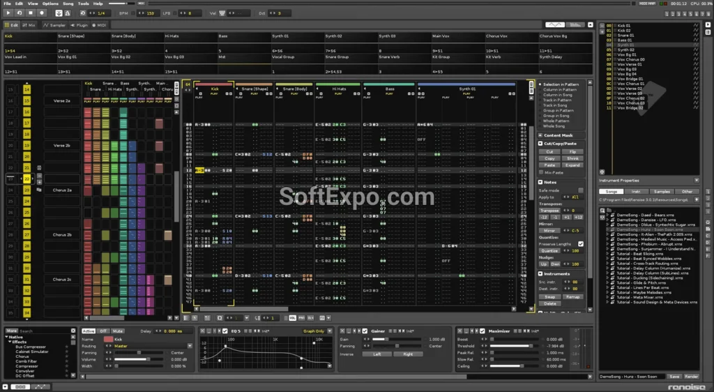Screen dimensions: 714x392
Task: Minimize the Gainer device panel
Action: click(349, 331)
